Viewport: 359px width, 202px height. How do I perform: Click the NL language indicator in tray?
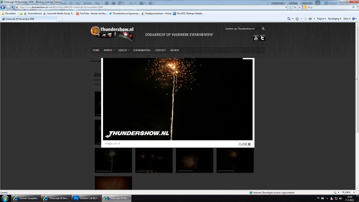click(x=318, y=198)
